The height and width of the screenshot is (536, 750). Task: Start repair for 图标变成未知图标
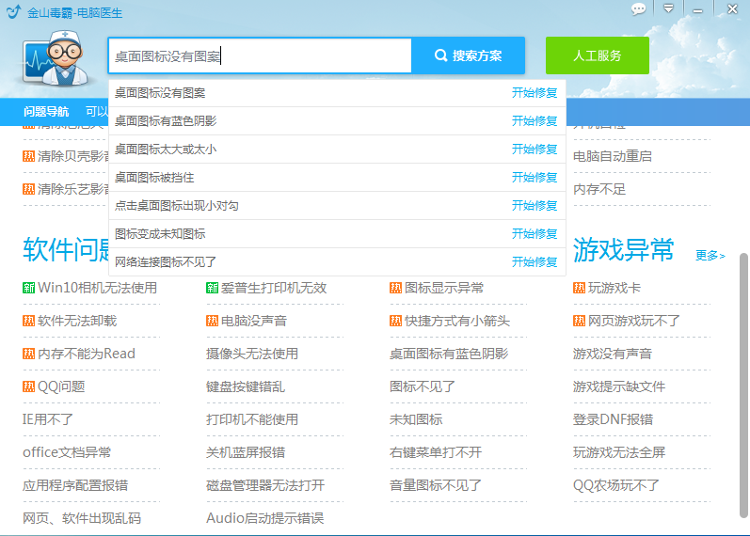coord(535,234)
